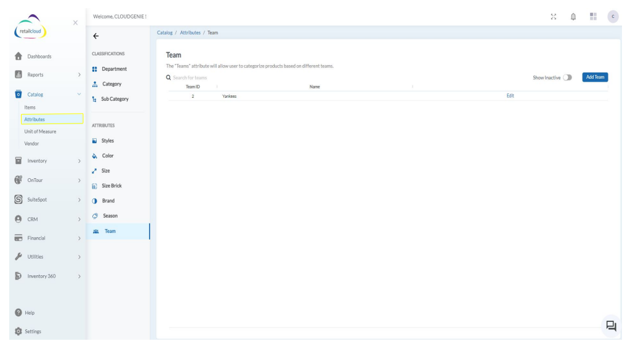The width and height of the screenshot is (630, 341).
Task: Click the Category hierarchy icon
Action: click(x=95, y=84)
